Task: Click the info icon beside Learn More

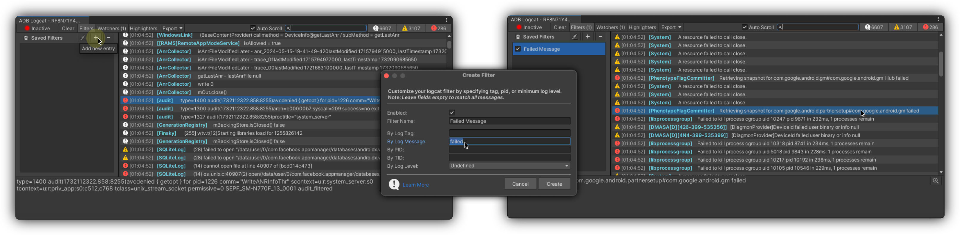Action: pos(394,184)
